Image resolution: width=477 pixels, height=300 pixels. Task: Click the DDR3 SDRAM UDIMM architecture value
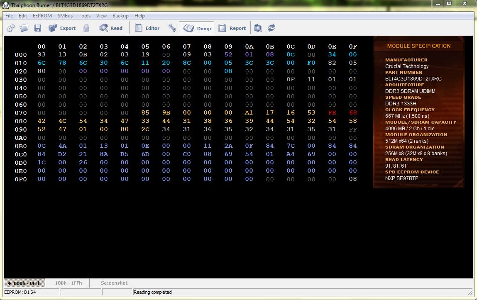click(410, 91)
